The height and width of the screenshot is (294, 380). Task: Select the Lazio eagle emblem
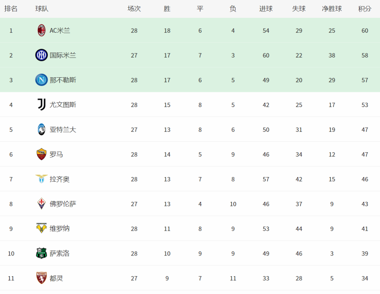41,179
